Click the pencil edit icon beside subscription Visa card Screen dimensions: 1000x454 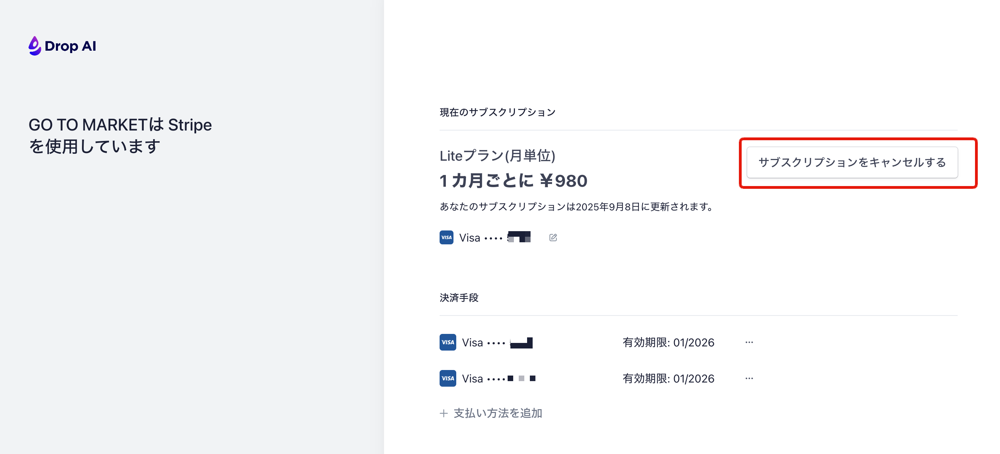pos(553,237)
